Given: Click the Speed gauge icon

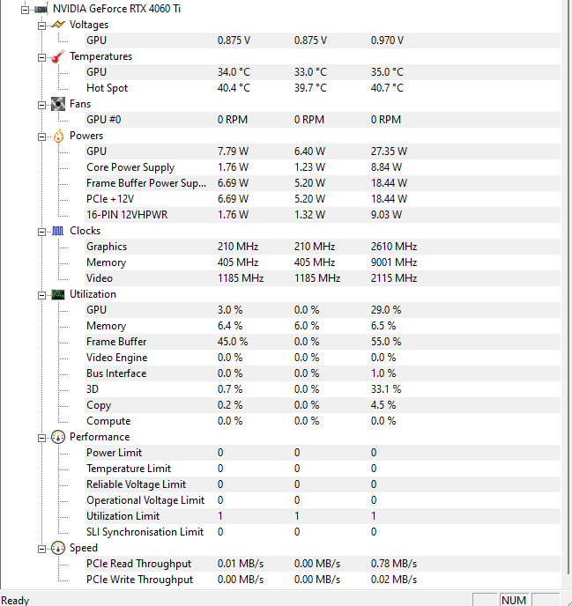Looking at the screenshot, I should point(58,548).
